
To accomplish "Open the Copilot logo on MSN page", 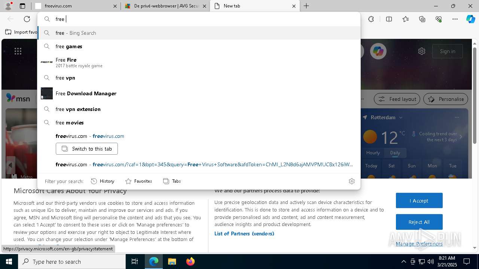I will 378,51.
